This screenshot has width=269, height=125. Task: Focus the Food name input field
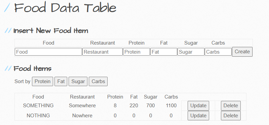click(48, 52)
